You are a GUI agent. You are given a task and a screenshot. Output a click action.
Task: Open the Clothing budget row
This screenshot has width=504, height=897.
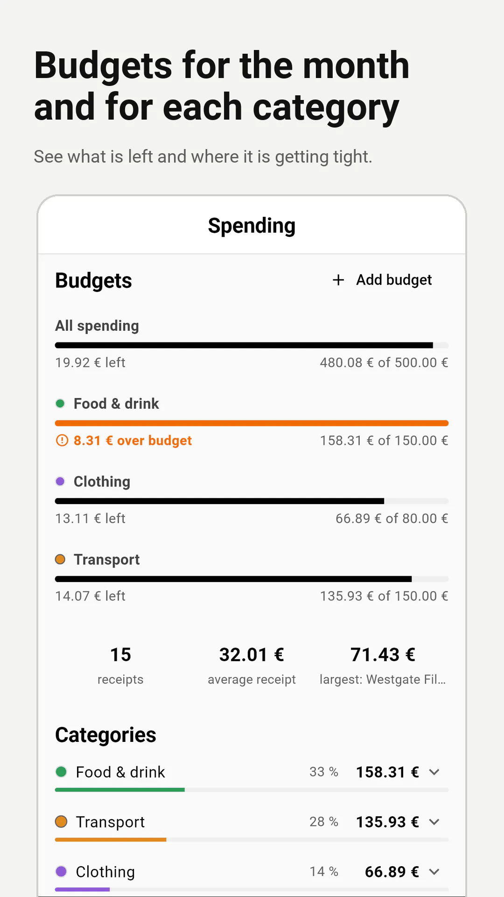point(252,500)
